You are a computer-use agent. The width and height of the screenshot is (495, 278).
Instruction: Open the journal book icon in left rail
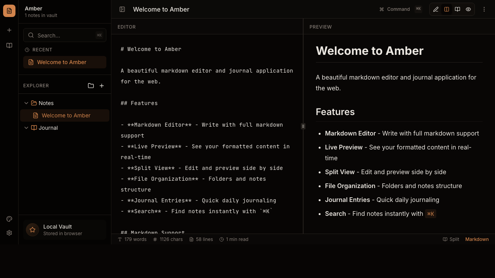tap(9, 46)
